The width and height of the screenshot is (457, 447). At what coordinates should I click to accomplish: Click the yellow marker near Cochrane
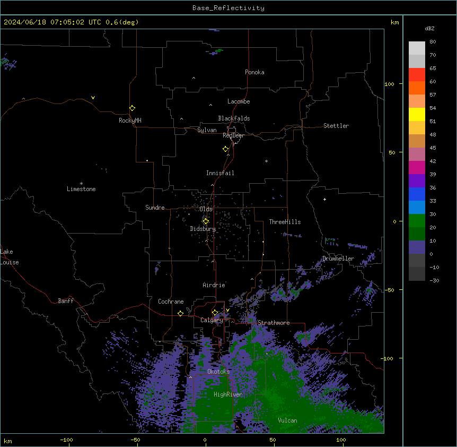180,314
